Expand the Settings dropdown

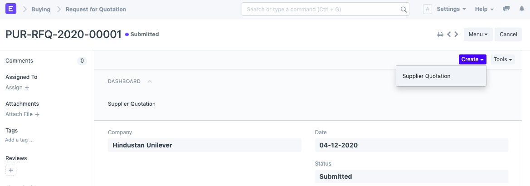(451, 9)
